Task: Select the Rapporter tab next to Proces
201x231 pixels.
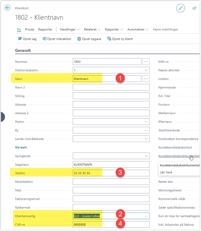Action: (45, 30)
